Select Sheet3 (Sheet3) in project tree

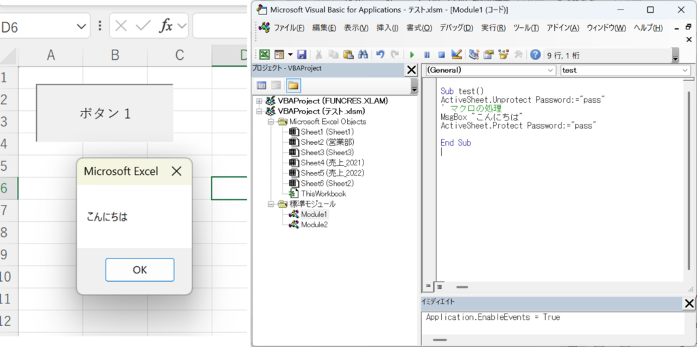(x=327, y=152)
